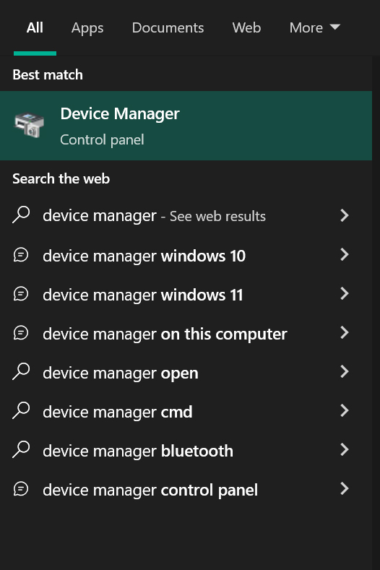Switch to the Apps tab
Viewport: 380px width, 570px height.
(87, 28)
